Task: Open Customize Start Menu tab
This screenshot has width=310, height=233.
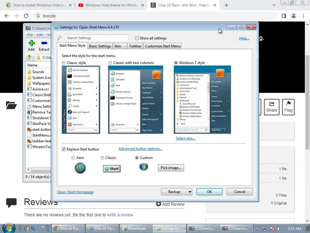Action: [163, 46]
